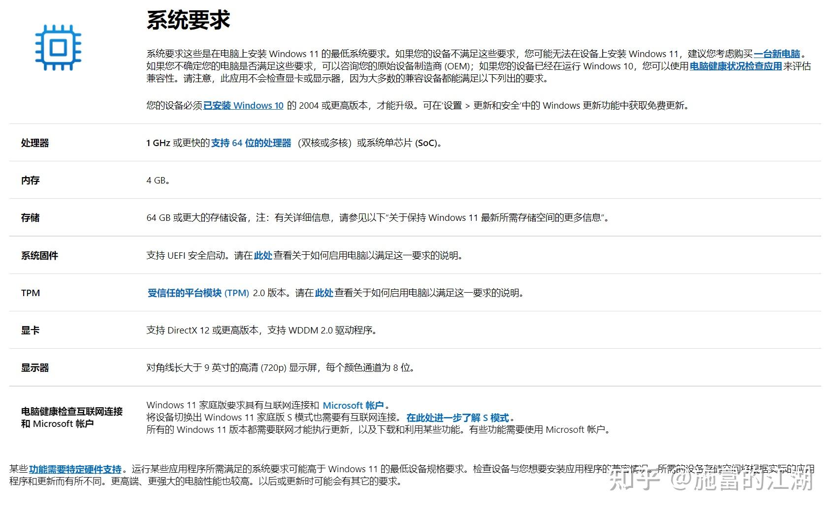Open the Microsoft 帐户 link
The width and height of the screenshot is (834, 513).
point(353,406)
